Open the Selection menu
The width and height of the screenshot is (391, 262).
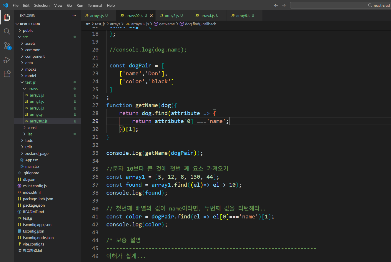[42, 5]
